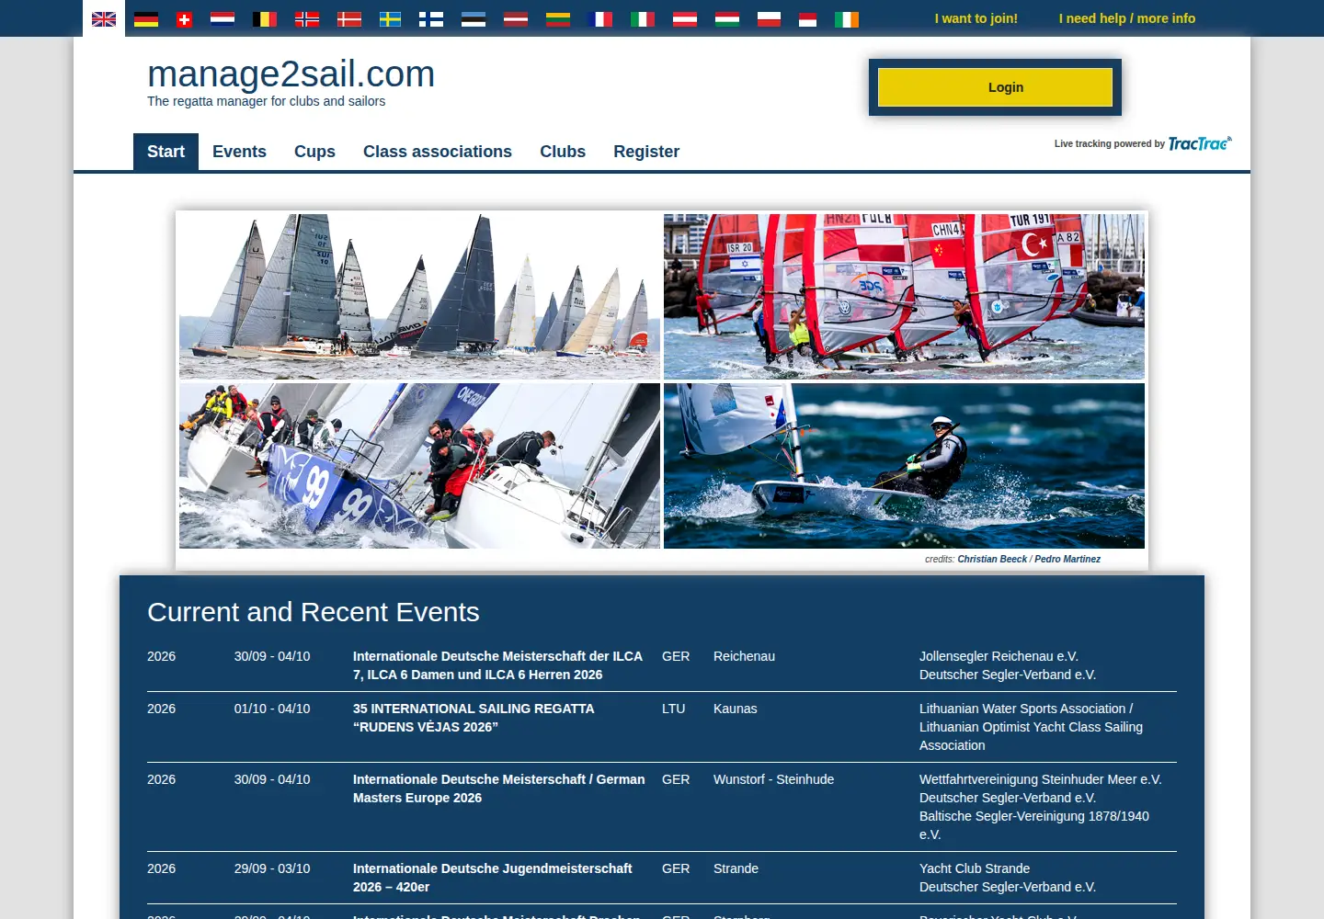Click 'Current and Recent Events' heading
The image size is (1324, 919).
[314, 612]
